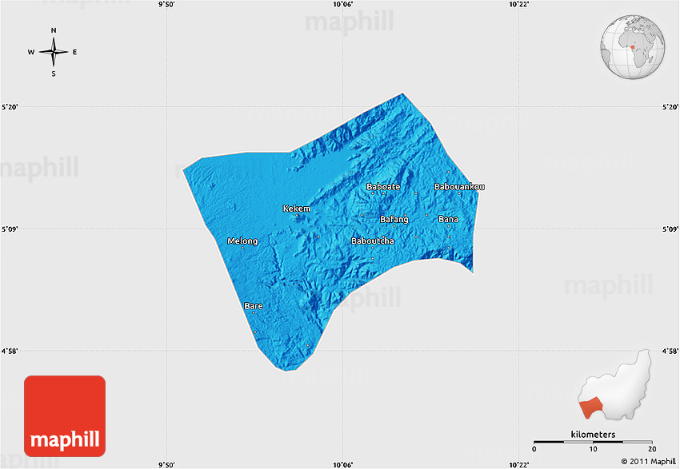680x469 pixels.
Task: Click the compass rose icon
Action: tap(53, 52)
